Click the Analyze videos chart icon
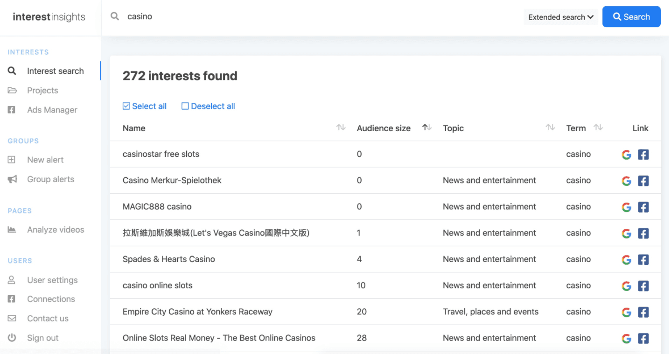The image size is (671, 354). point(12,230)
